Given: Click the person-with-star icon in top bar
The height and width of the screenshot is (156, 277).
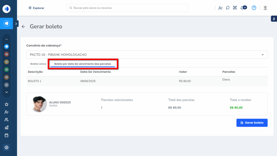Looking at the screenshot, I should 220,8.
